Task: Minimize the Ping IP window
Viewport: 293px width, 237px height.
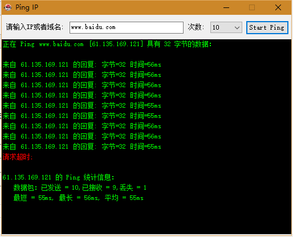Action: click(226, 8)
